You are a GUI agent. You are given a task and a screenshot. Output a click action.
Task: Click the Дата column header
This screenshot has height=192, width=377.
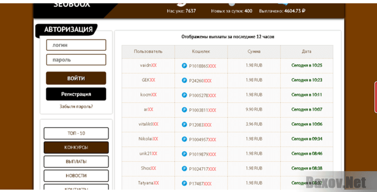[x=306, y=52]
